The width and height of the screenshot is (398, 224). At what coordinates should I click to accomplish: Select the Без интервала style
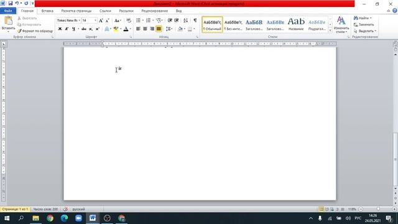(233, 25)
